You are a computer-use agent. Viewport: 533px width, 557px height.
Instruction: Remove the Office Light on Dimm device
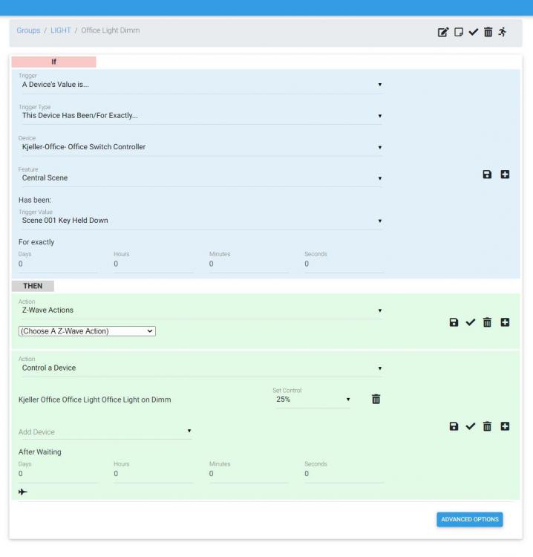coord(376,400)
